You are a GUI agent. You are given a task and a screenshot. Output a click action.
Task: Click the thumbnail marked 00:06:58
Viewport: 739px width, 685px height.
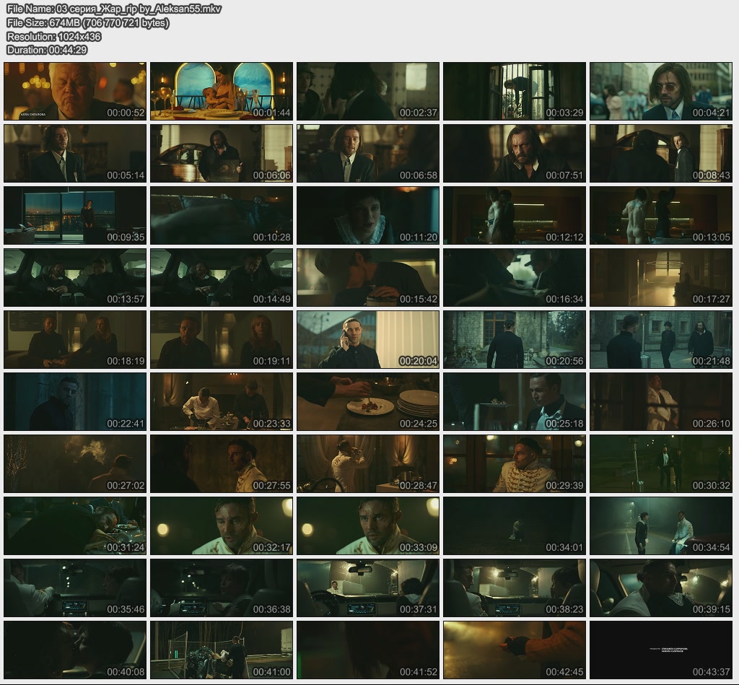click(368, 153)
